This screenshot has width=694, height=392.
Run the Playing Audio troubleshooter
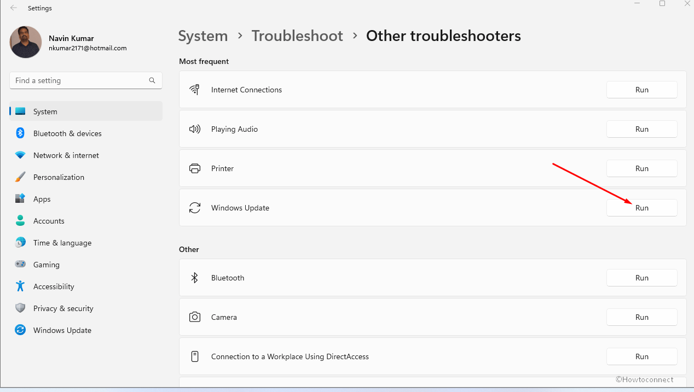pyautogui.click(x=642, y=129)
